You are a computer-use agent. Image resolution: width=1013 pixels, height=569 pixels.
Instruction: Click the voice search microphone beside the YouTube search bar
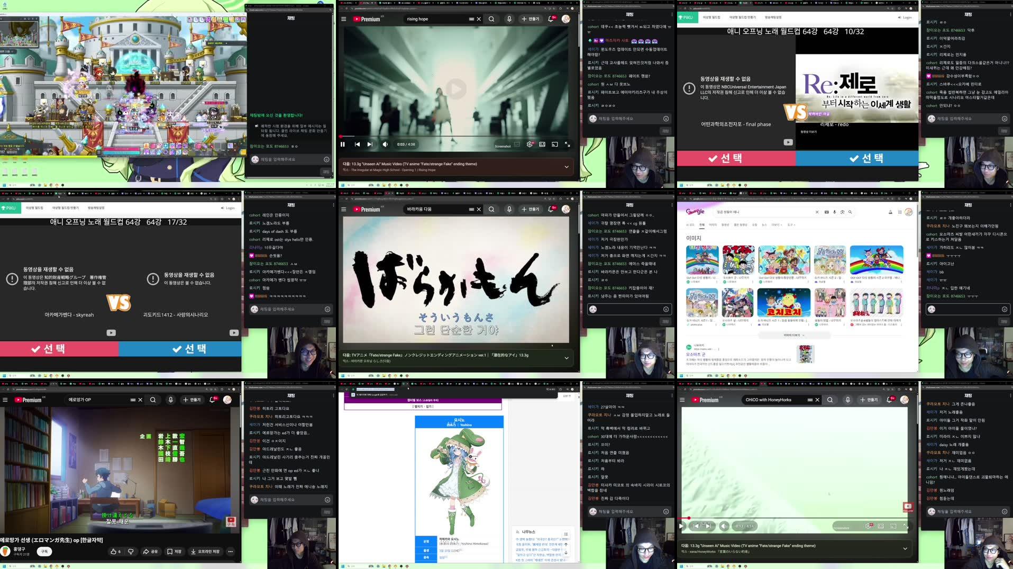[x=509, y=18]
